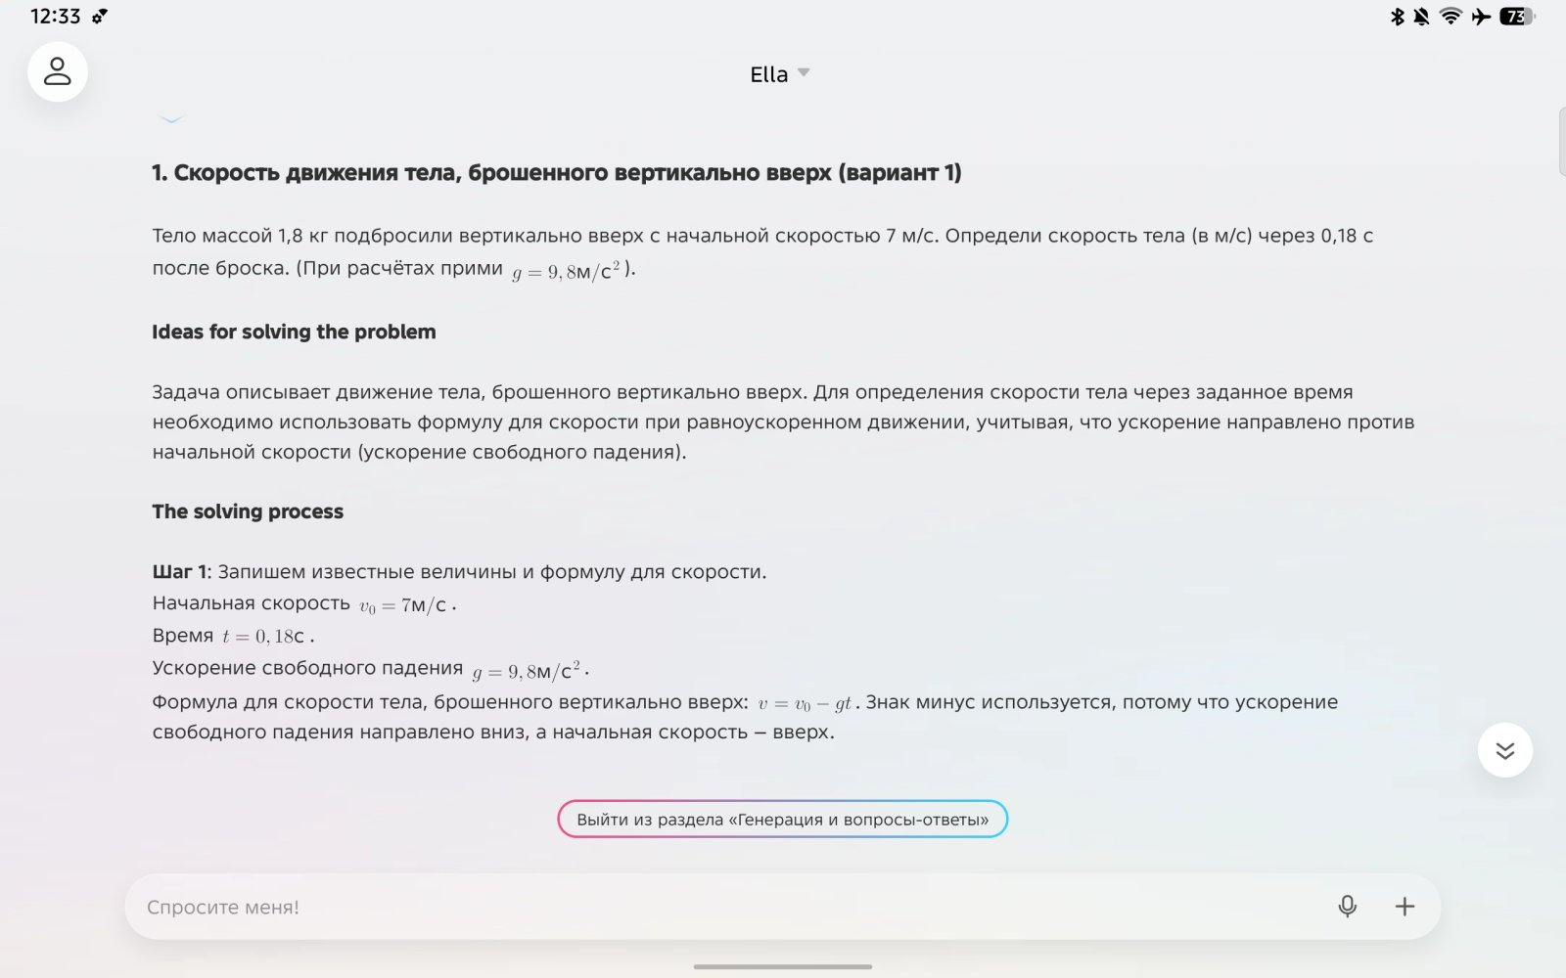Tap the Bluetooth status icon
Viewport: 1566px width, 978px height.
point(1397,17)
